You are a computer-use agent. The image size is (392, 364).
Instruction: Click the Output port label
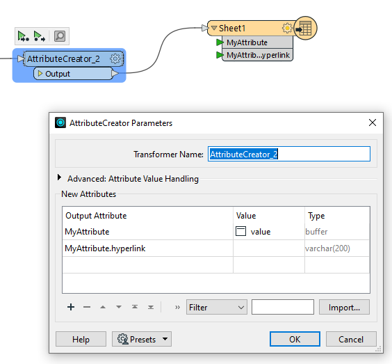pyautogui.click(x=58, y=74)
